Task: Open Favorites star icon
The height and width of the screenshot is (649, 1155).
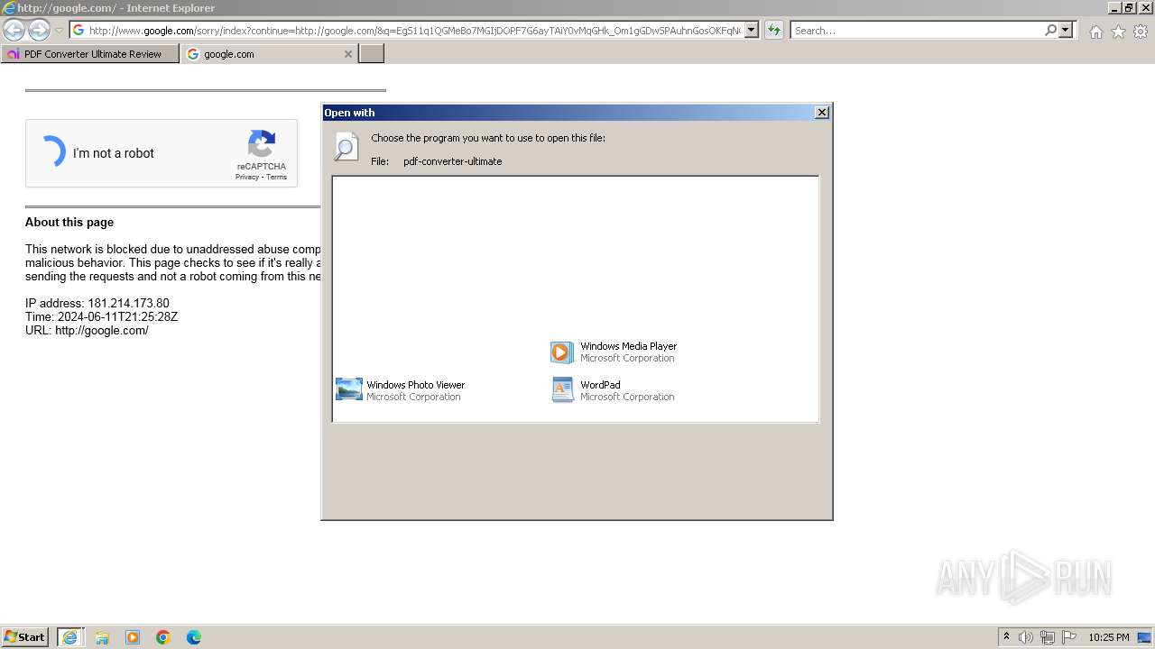Action: [1118, 32]
